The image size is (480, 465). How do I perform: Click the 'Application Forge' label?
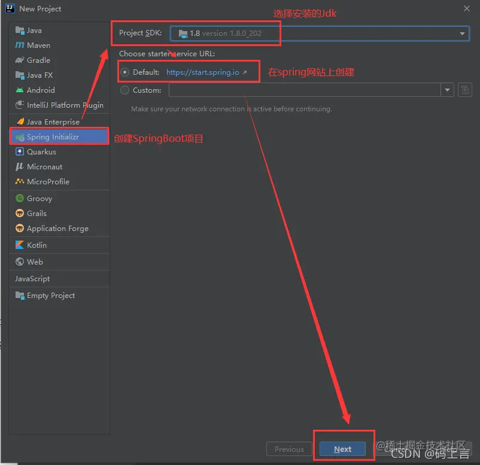click(x=58, y=229)
